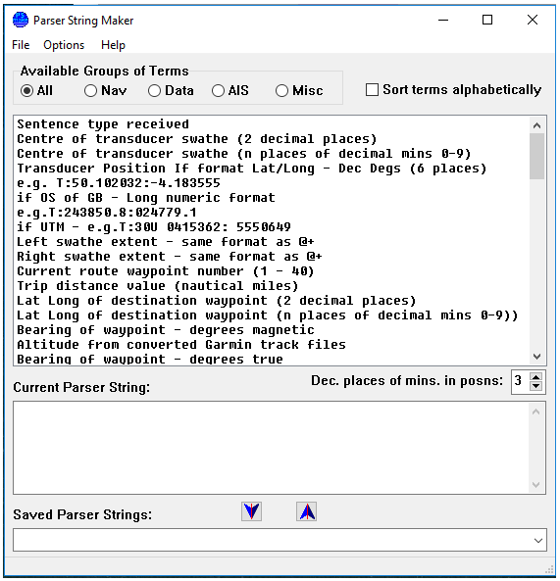Click the blue up-arrow icon beside Saved Parser Strings
Viewport: 560px width, 581px height.
point(306,511)
